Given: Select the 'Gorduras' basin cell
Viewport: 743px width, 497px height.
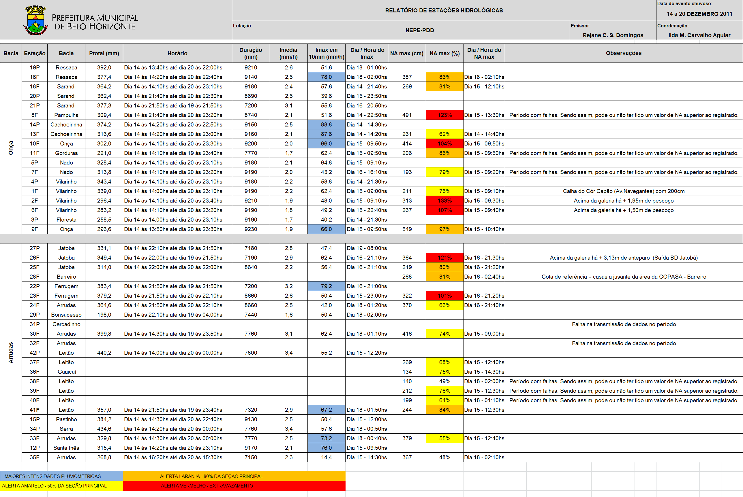Looking at the screenshot, I should pos(66,153).
